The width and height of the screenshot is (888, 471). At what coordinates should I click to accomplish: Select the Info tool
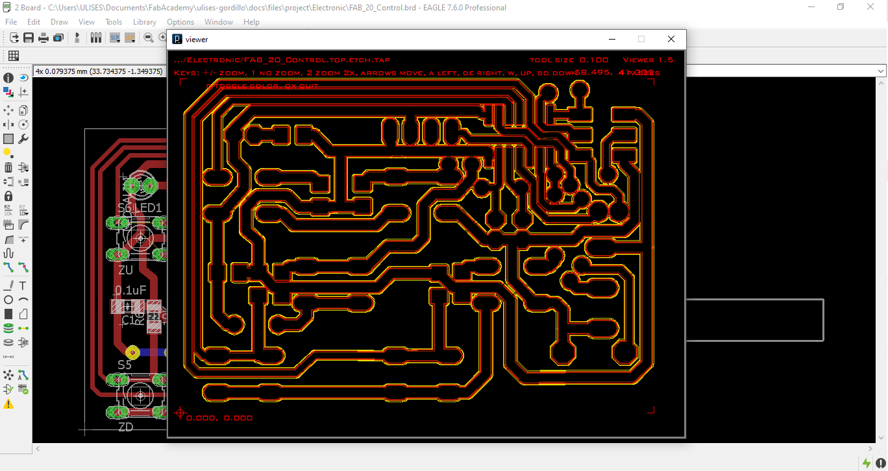pos(8,78)
